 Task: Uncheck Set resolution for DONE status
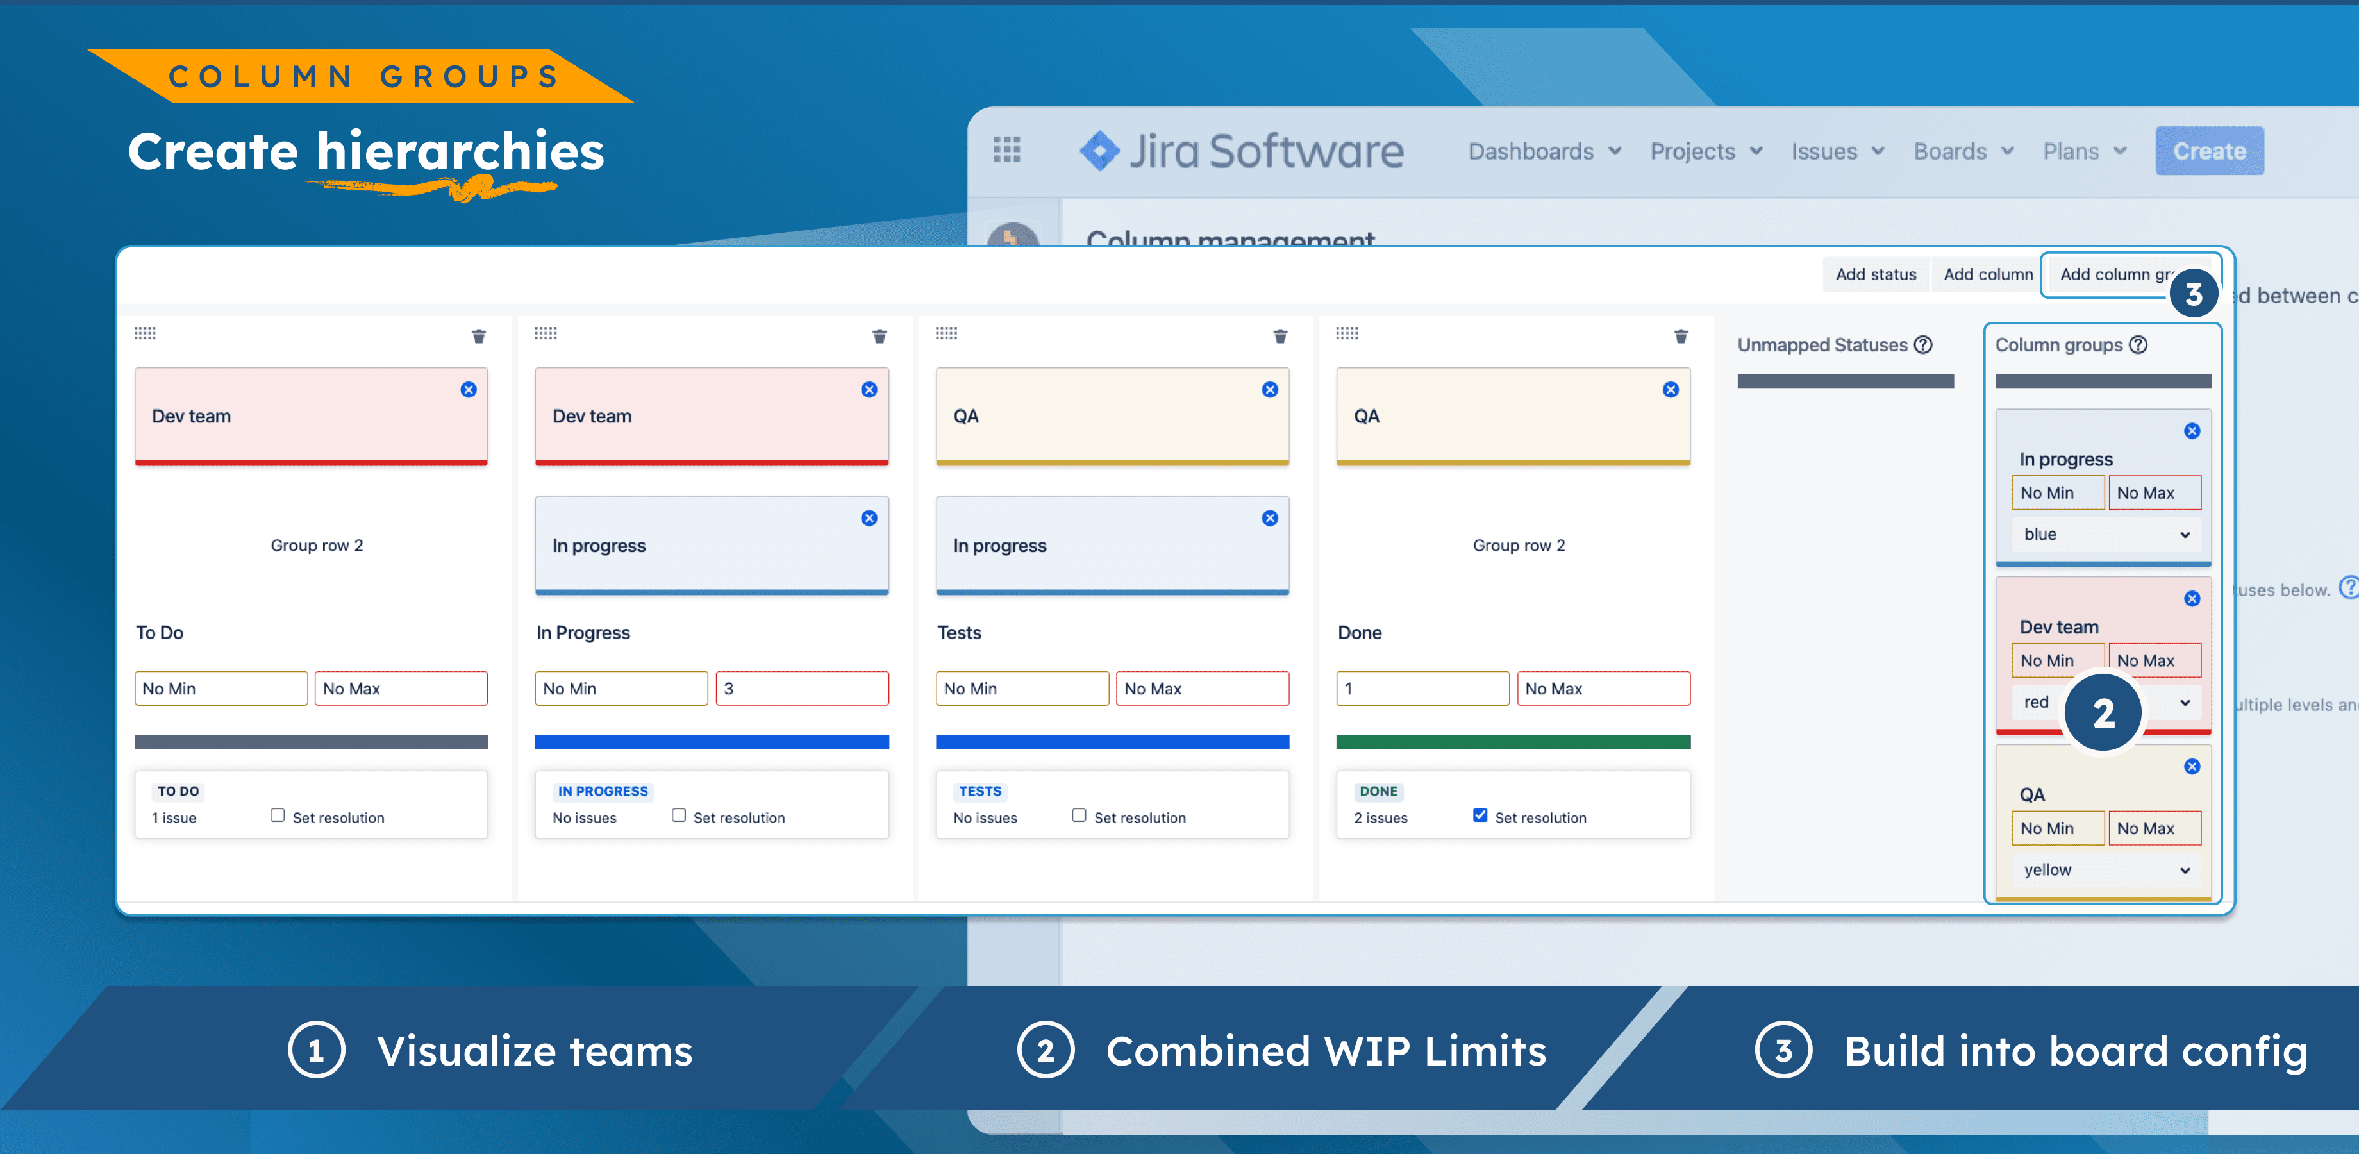click(x=1480, y=815)
